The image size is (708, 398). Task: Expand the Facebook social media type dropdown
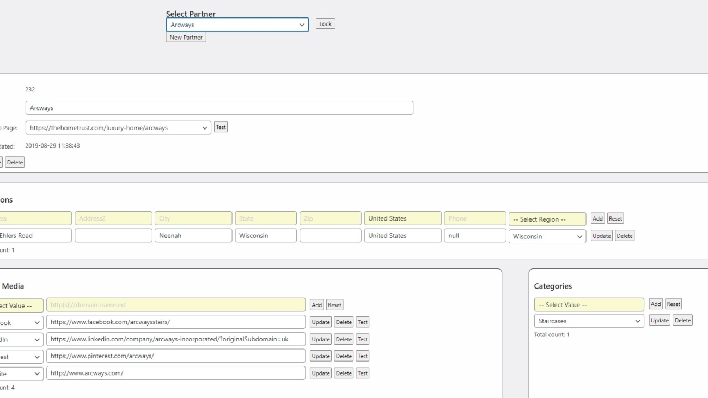[x=20, y=322]
